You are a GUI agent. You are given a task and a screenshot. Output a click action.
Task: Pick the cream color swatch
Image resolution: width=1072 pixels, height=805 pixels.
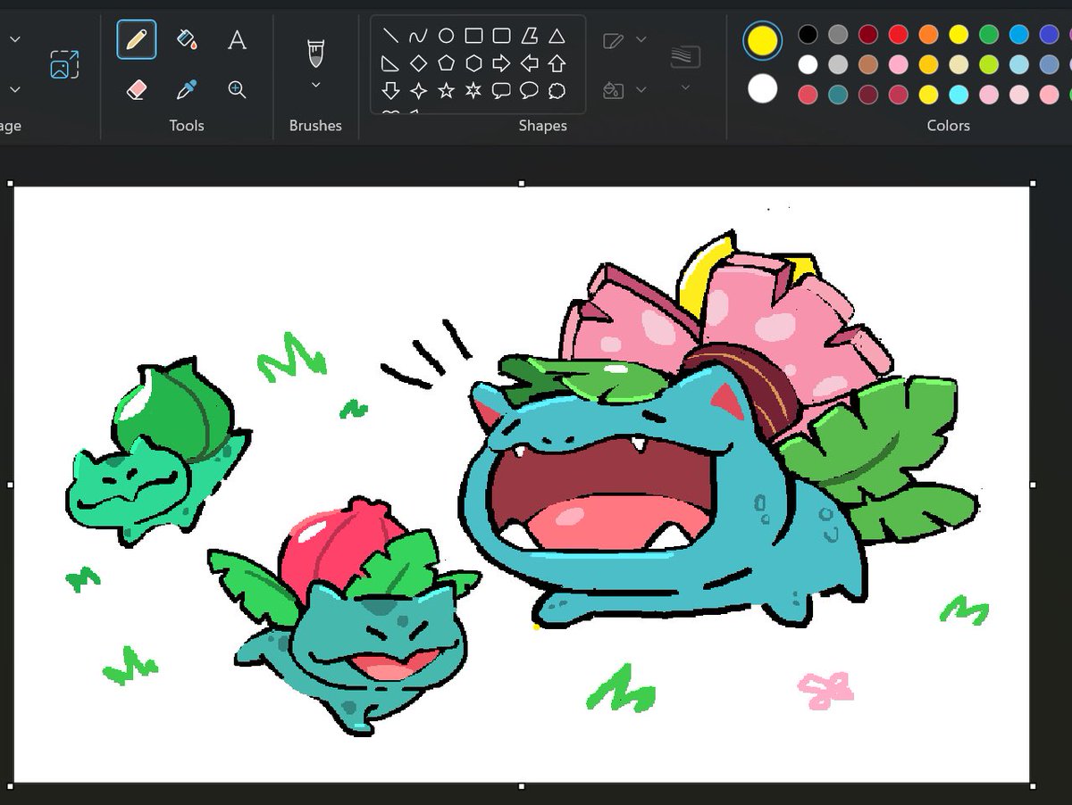(x=959, y=64)
